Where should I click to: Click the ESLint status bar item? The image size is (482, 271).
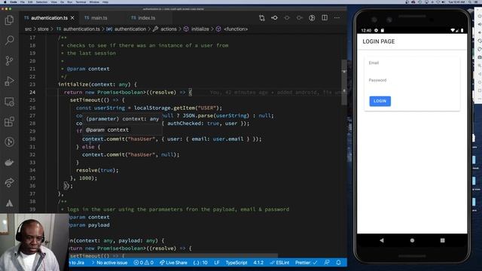[x=279, y=263]
